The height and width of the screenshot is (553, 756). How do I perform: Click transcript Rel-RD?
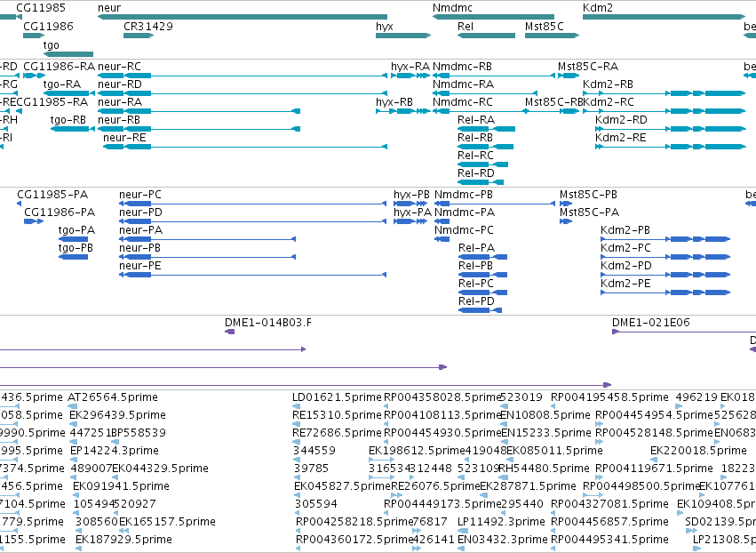click(476, 173)
